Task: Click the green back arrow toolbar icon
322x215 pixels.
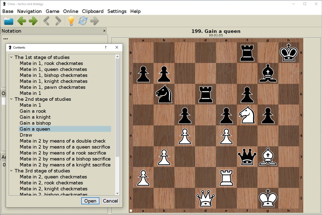Action: coord(22,21)
